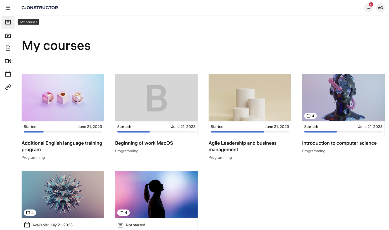Toggle the sidebar with the hamburger menu
Viewport: 389px width, 230px height.
8,8
